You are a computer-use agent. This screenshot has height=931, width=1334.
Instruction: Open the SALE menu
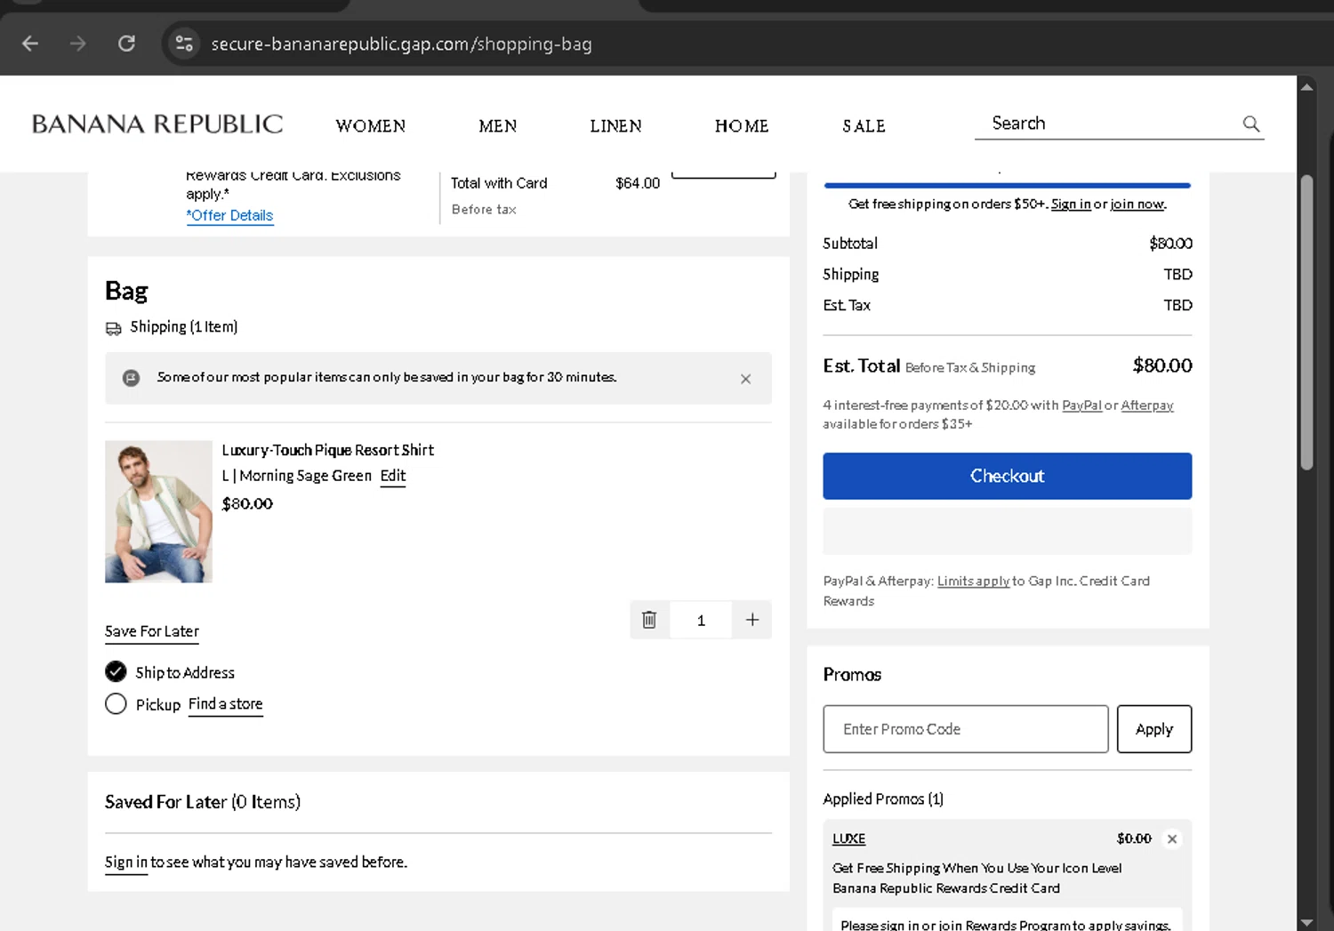pos(864,126)
